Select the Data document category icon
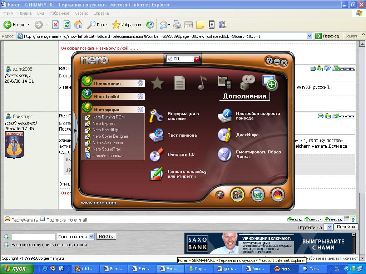The width and height of the screenshot is (366, 274). (179, 83)
